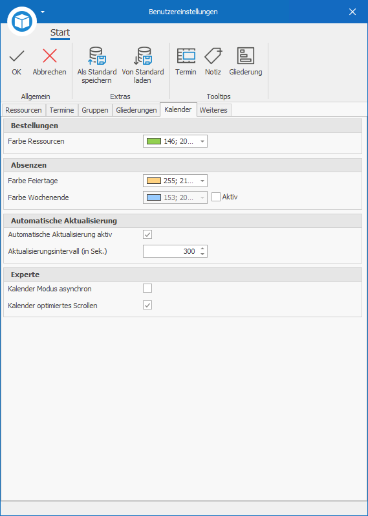Screen dimensions: 368x516
Task: Open the Gliederung tooltip icon
Action: 246,56
